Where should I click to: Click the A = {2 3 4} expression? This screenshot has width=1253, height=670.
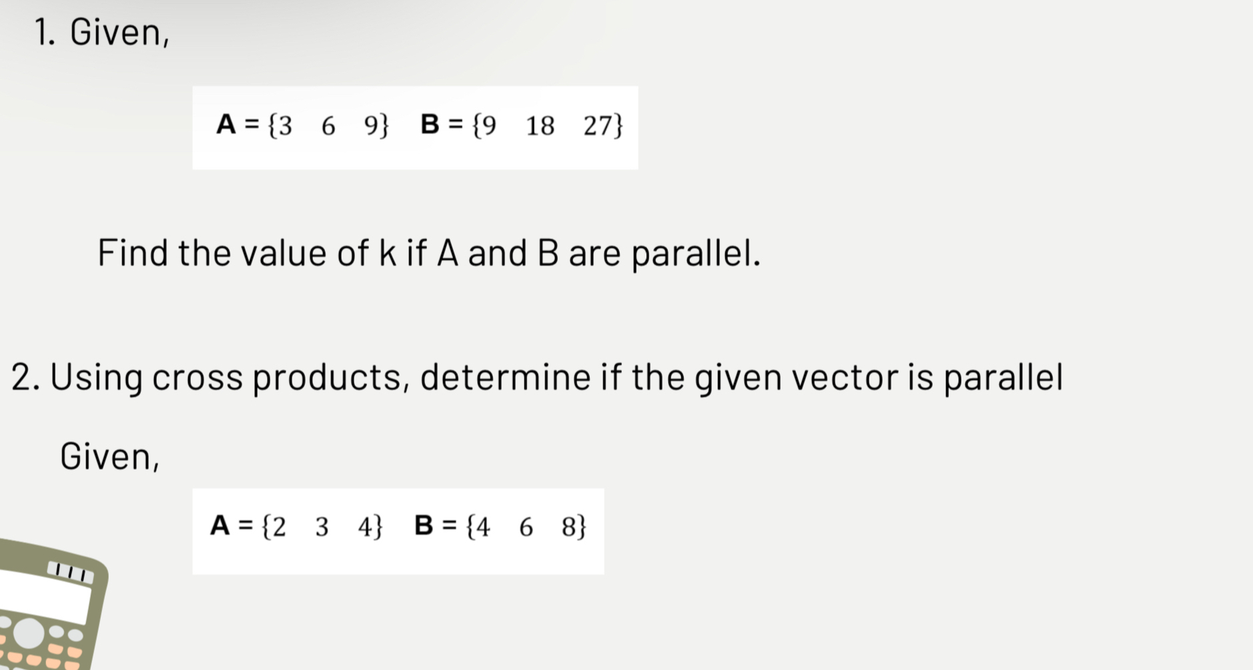296,527
